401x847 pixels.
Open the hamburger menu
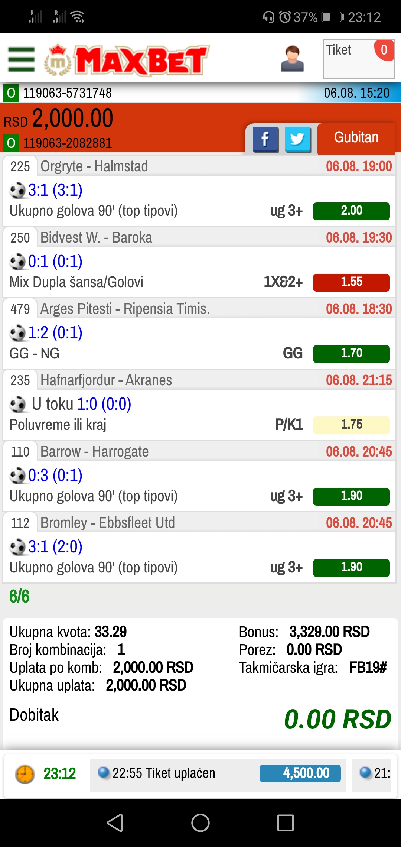pos(22,59)
